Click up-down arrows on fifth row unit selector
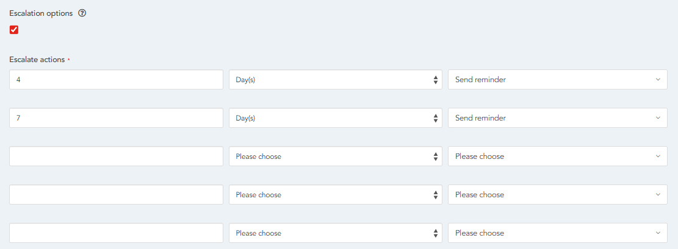678x249 pixels. (x=435, y=233)
